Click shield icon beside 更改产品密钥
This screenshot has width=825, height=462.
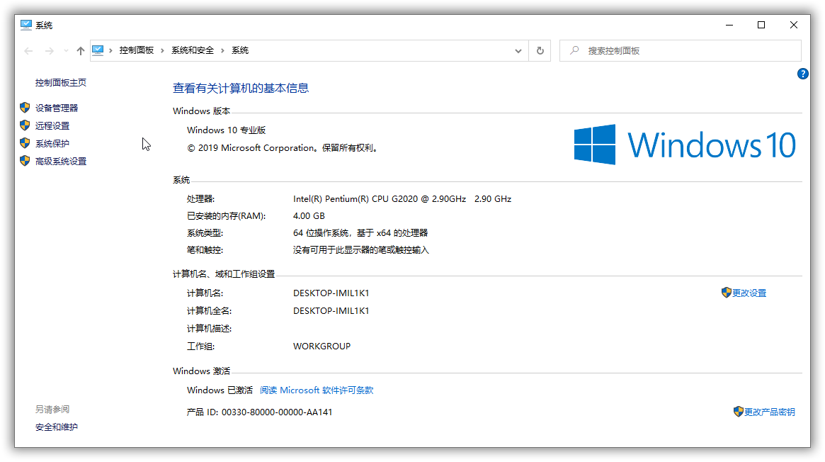[738, 412]
